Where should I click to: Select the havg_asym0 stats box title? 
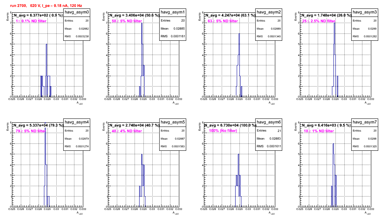77,12
